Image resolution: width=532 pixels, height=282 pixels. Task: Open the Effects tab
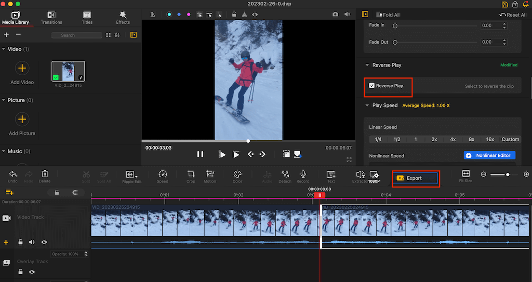[123, 18]
